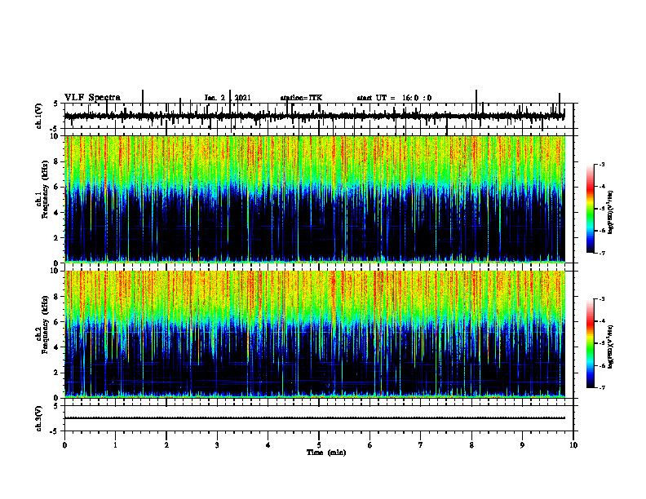Screen dimensions: 646x499
Task: Click time axis tick label "9"
Action: tap(522, 445)
